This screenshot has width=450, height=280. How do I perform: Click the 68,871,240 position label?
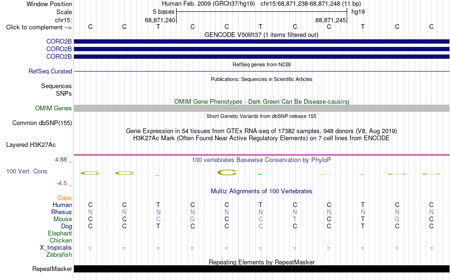160,20
